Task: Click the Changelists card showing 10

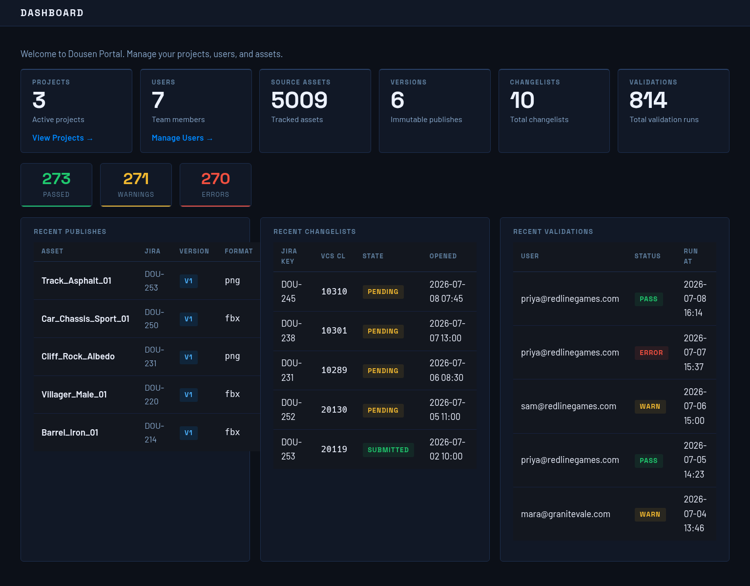Action: (x=554, y=111)
